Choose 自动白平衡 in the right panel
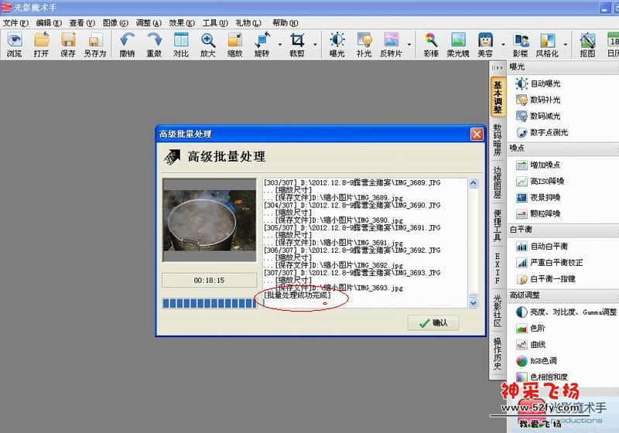The image size is (619, 433). (542, 246)
